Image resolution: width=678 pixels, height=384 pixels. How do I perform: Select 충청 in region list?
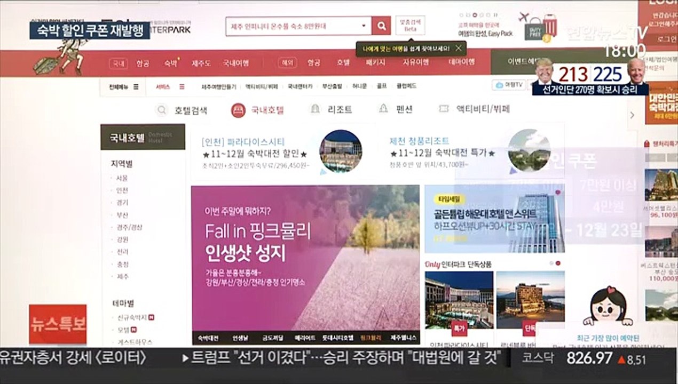click(122, 264)
